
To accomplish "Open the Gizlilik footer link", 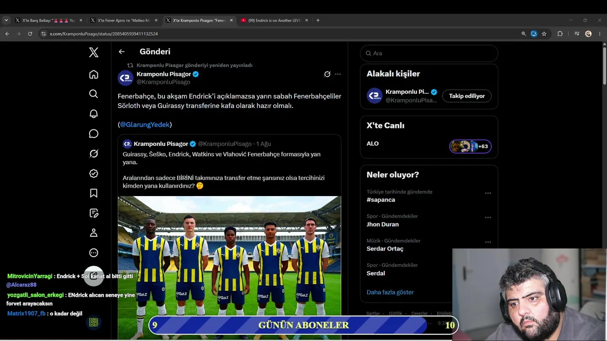I will (395, 314).
